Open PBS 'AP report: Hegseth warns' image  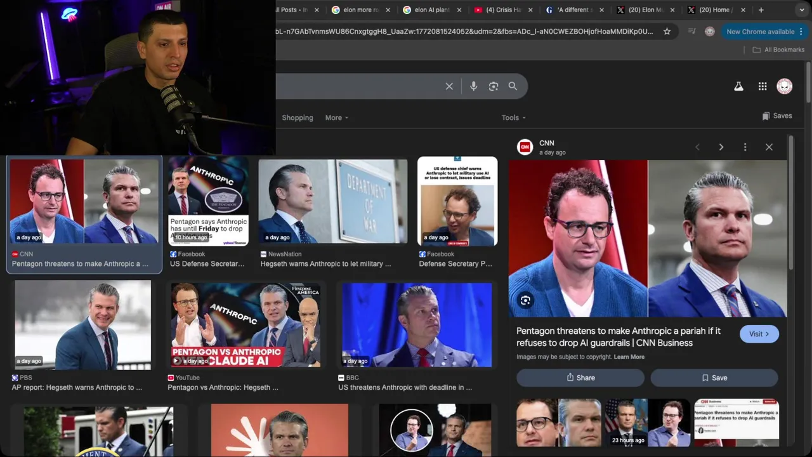[83, 325]
